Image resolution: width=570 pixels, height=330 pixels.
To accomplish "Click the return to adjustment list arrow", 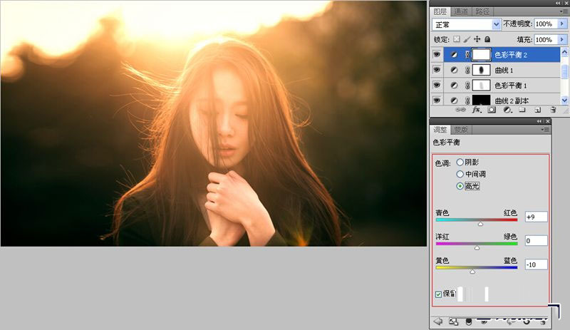I will [x=438, y=321].
